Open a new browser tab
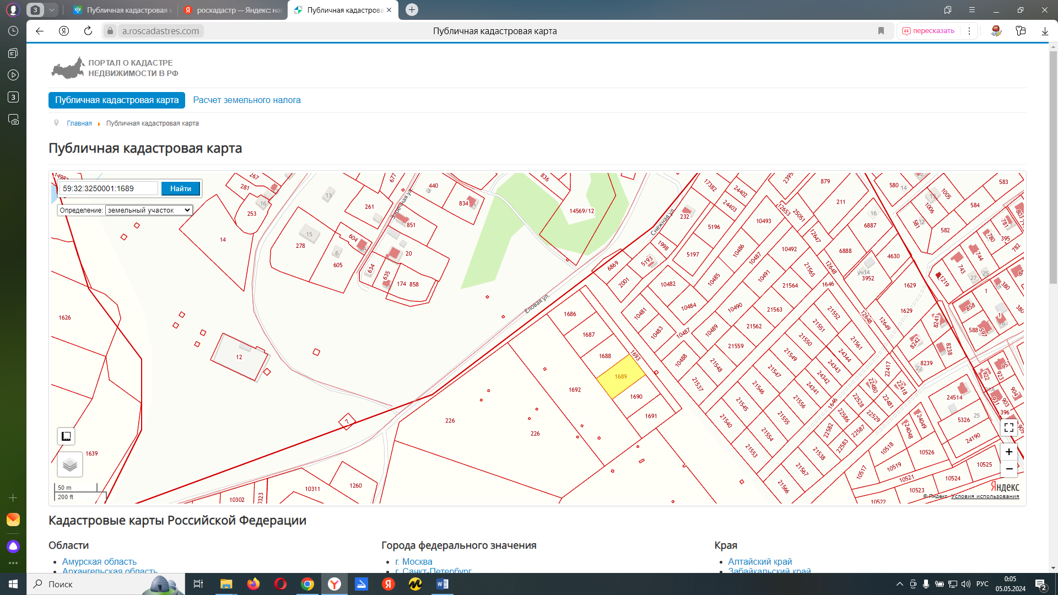Image resolution: width=1058 pixels, height=595 pixels. click(412, 10)
